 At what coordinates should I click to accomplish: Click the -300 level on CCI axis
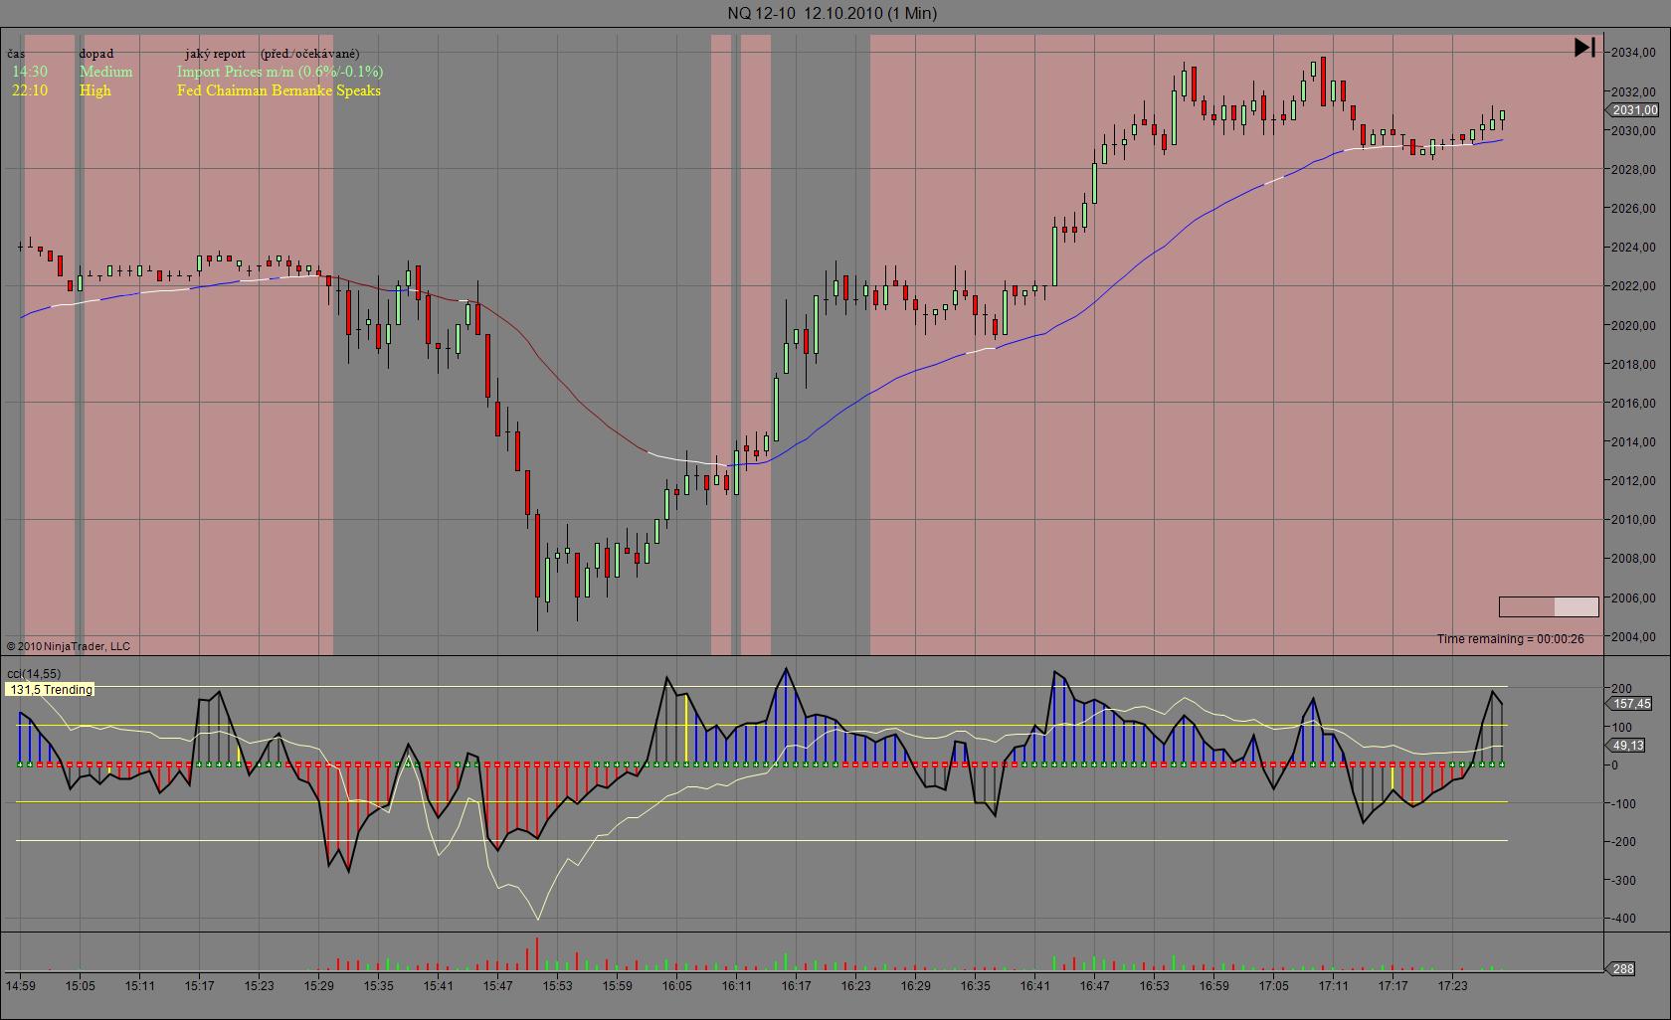(x=1622, y=881)
